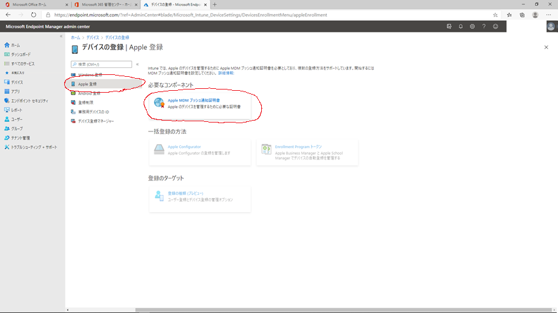The width and height of the screenshot is (558, 313).
Task: Open browser favorites list icon
Action: pyautogui.click(x=509, y=15)
